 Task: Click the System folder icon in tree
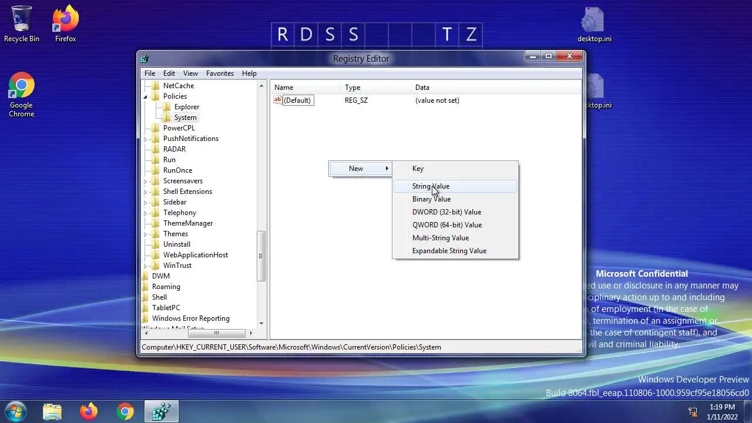(x=167, y=117)
